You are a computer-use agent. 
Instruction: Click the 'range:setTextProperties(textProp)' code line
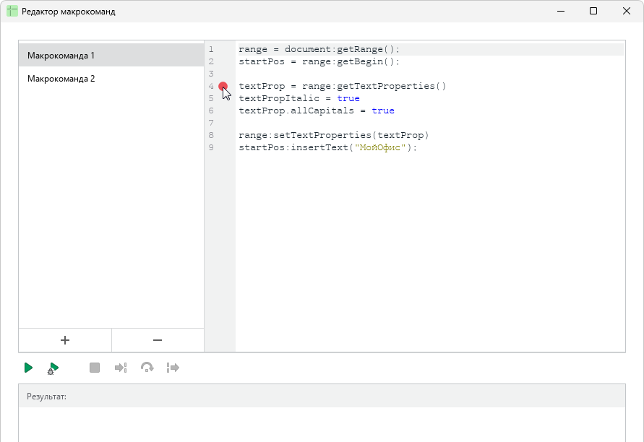(x=333, y=136)
